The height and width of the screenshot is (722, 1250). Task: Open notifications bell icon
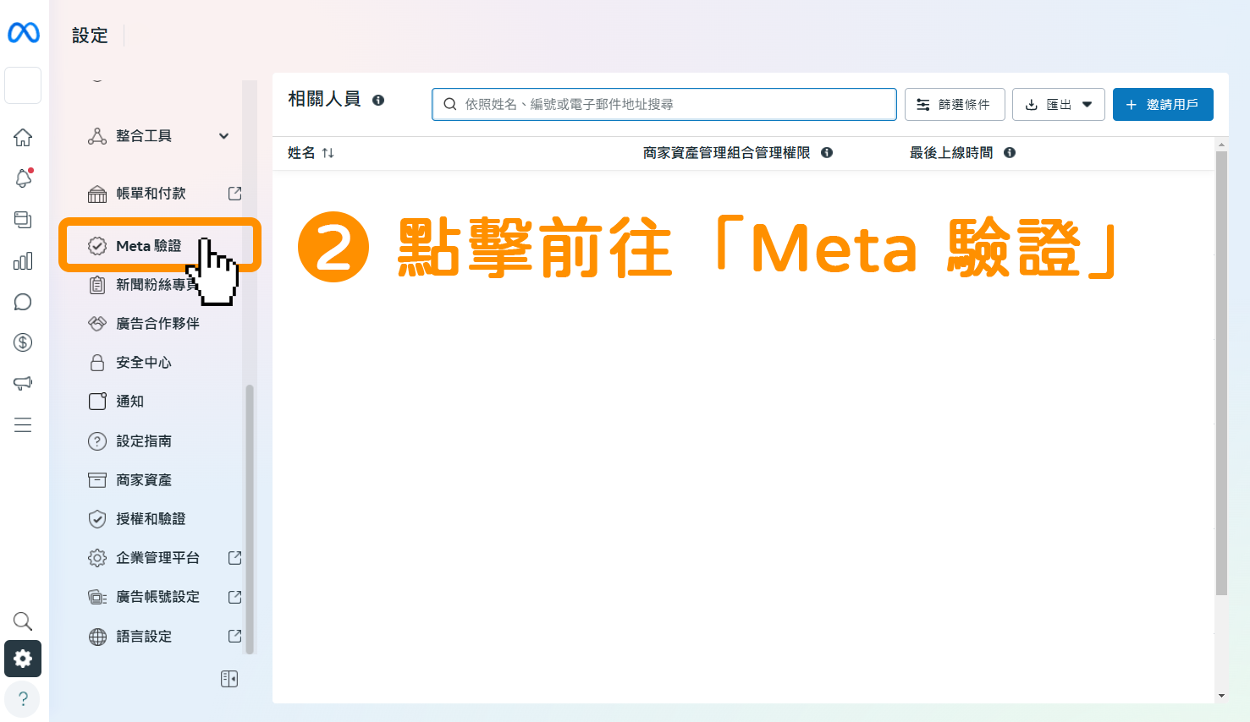click(x=23, y=178)
